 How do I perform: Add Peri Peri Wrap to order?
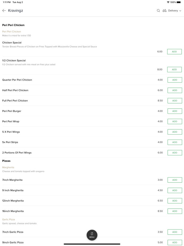[x=175, y=121]
